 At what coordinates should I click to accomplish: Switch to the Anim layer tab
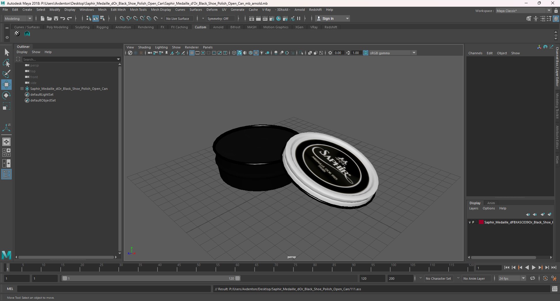point(491,203)
